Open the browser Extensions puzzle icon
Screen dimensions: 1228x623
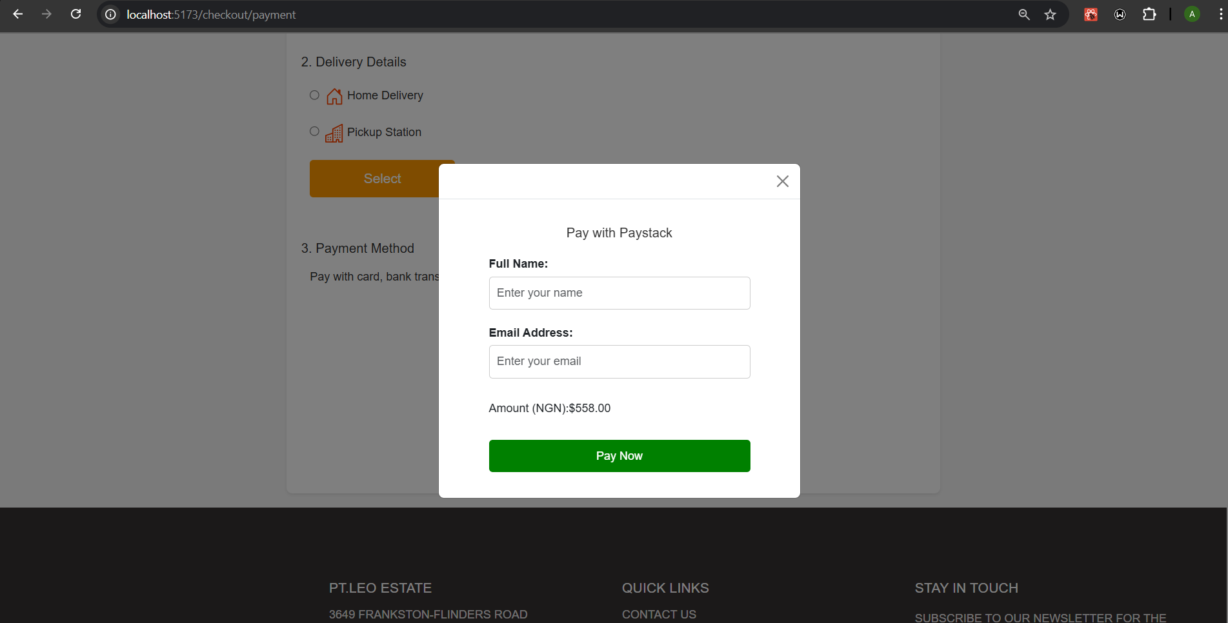(x=1149, y=14)
